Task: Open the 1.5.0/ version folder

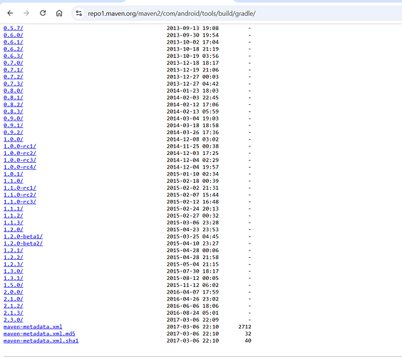Action: pos(14,285)
